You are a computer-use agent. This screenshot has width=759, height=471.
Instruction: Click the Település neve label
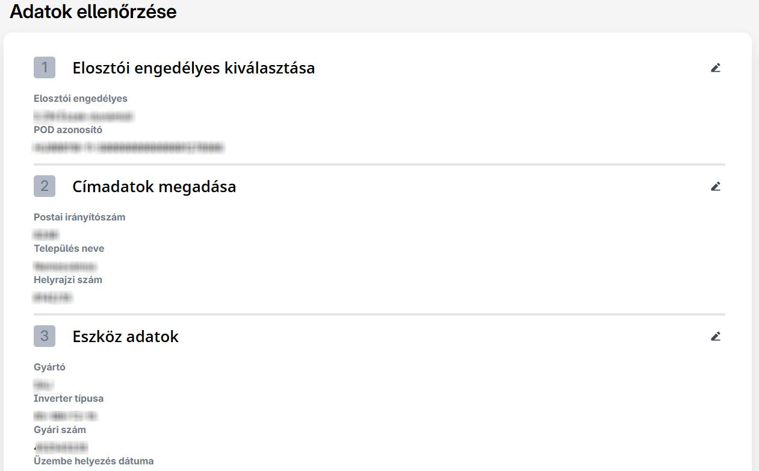click(69, 248)
